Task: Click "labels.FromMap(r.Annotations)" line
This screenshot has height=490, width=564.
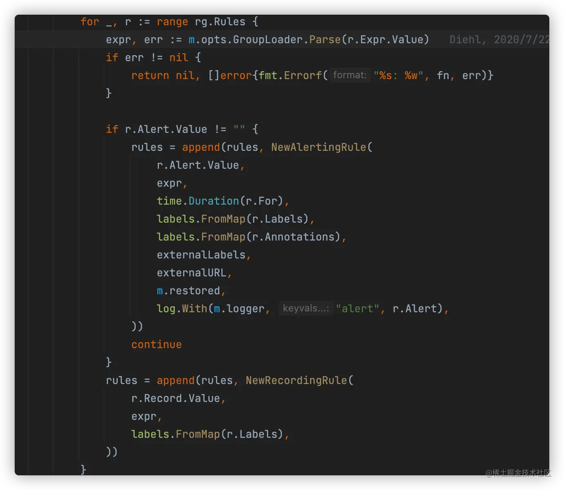Action: 251,237
